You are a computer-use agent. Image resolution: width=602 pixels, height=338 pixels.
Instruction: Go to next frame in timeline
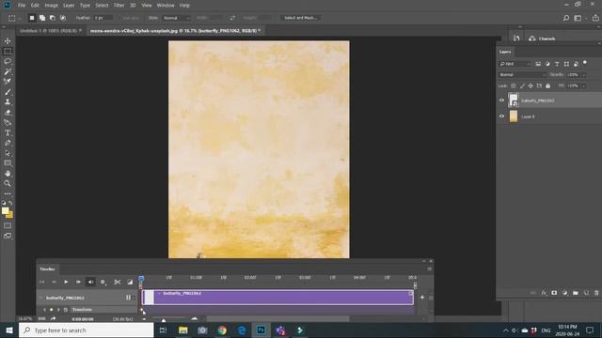tap(78, 282)
